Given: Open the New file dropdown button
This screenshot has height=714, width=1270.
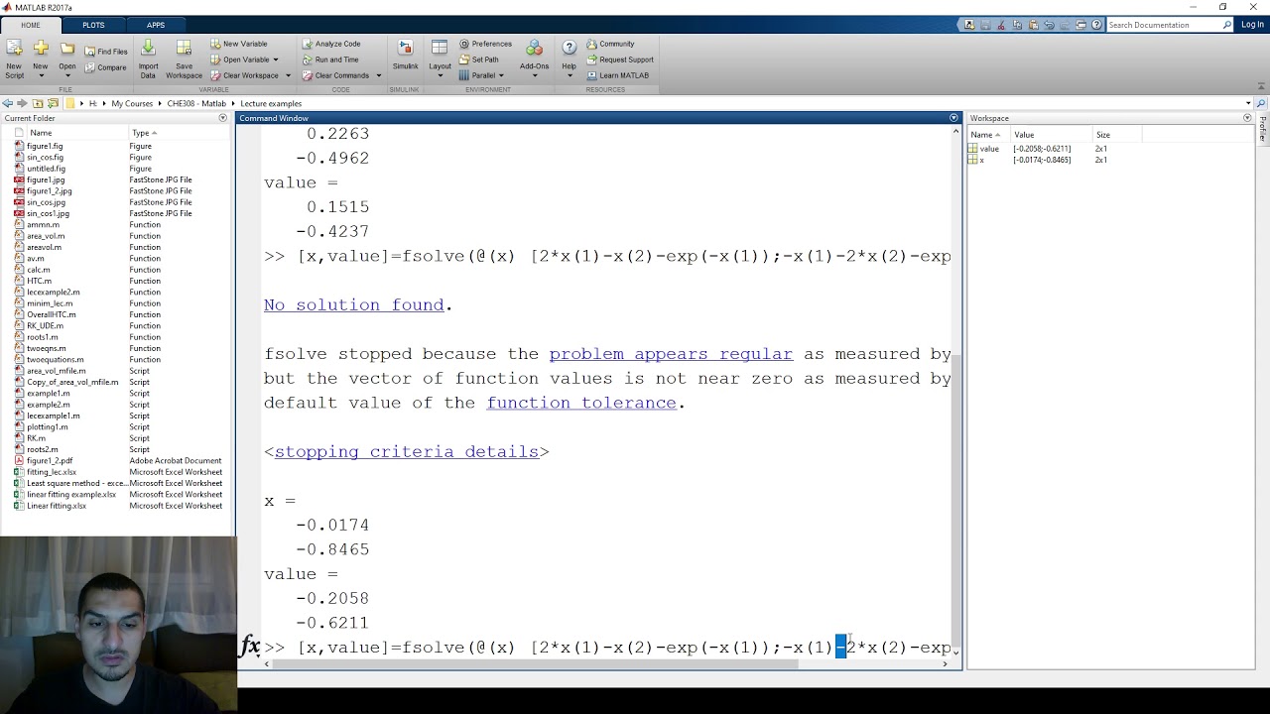Looking at the screenshot, I should pos(41,75).
